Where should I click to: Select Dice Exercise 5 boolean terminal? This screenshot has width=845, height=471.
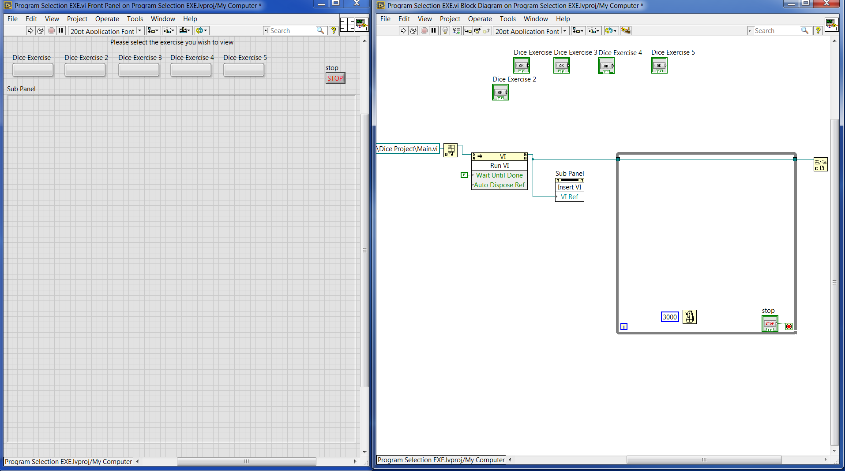659,66
